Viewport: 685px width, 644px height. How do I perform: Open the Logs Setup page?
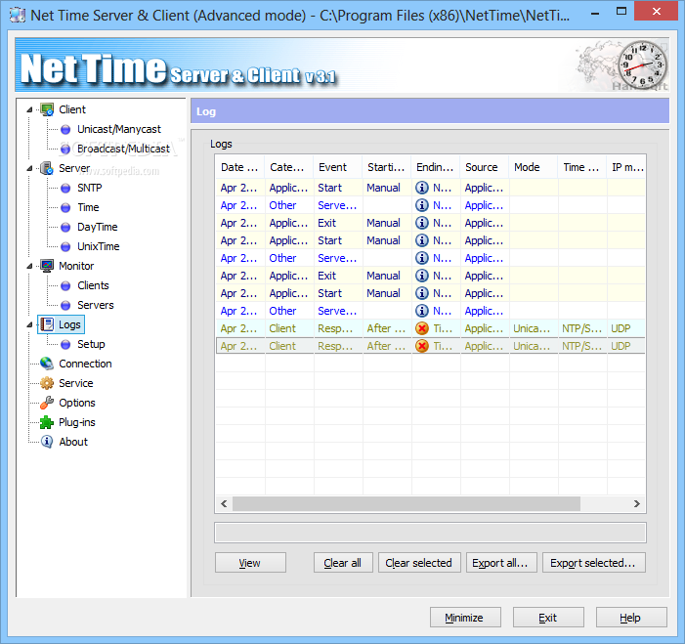pos(91,344)
